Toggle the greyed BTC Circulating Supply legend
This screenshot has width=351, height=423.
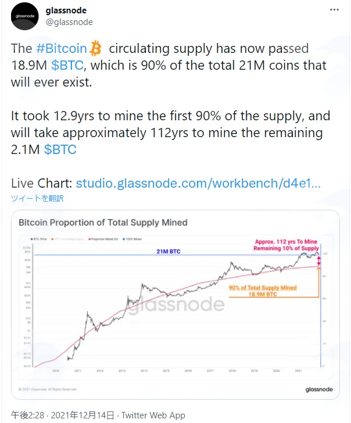67,239
